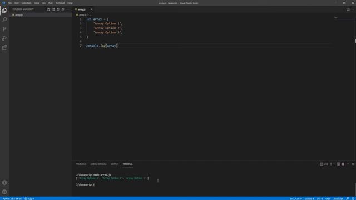Image resolution: width=356 pixels, height=200 pixels.
Task: Open the feedback icon in status bar
Action: (347, 198)
